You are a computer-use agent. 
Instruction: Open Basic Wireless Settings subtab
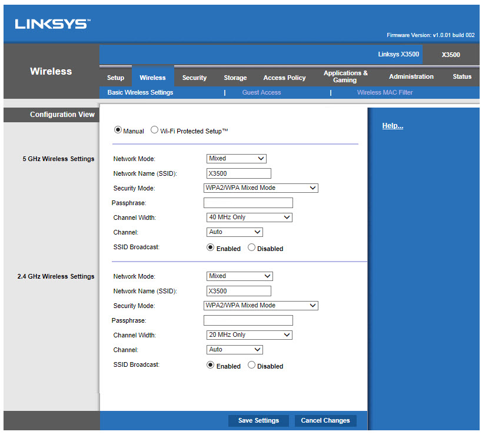tap(140, 92)
